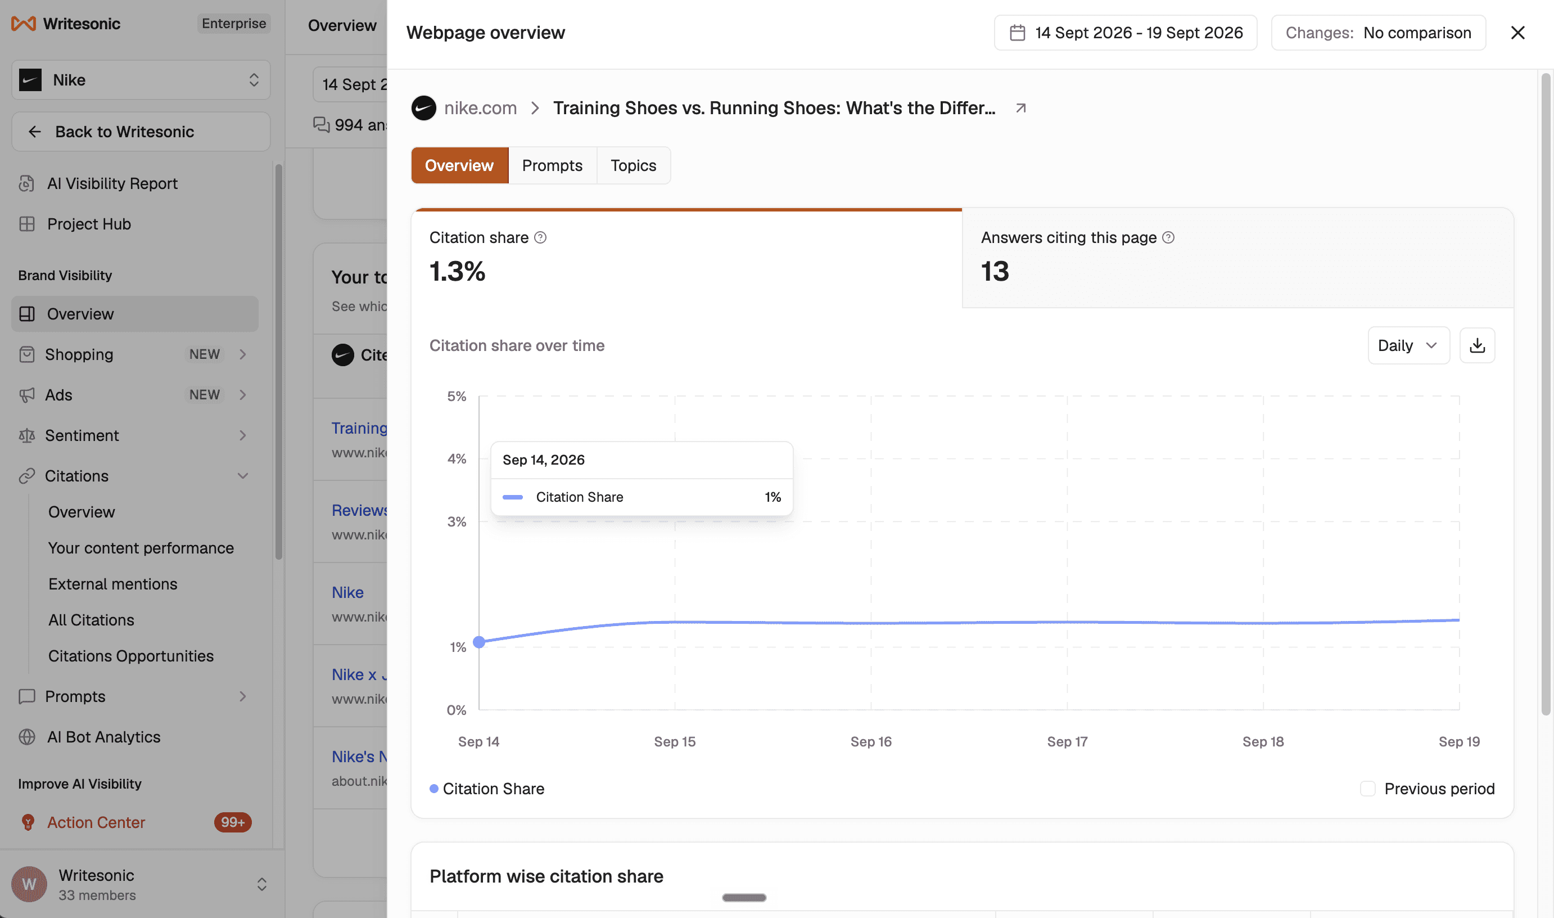Viewport: 1554px width, 918px height.
Task: Expand the Shopping submenu chevron
Action: pos(243,354)
